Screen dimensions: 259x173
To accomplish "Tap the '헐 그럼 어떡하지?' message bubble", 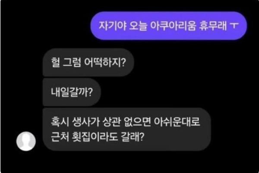I will coord(88,62).
